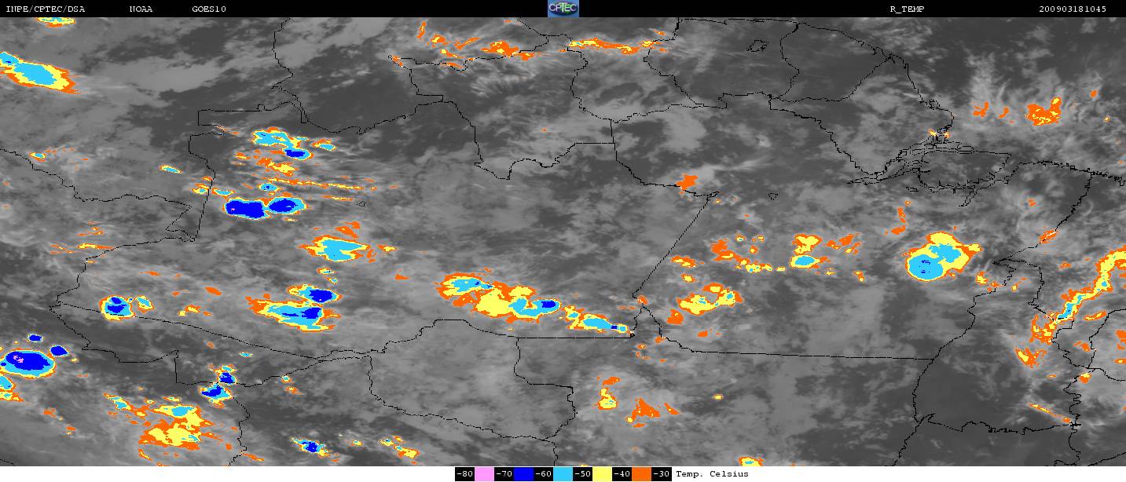Screen dimensions: 1126x482
Task: Pick the pink legend color swatch
Action: (x=484, y=474)
